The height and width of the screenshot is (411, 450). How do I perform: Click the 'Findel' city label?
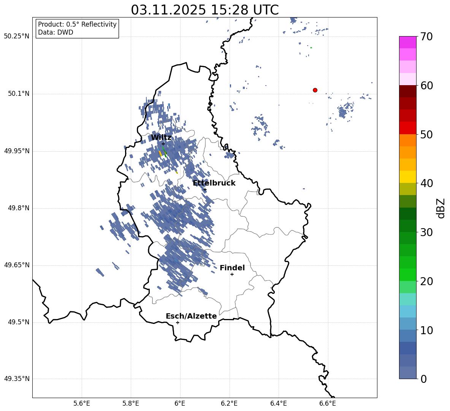coord(232,268)
